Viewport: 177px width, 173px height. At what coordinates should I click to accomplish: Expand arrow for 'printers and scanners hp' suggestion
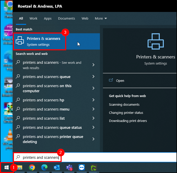[x=93, y=100]
